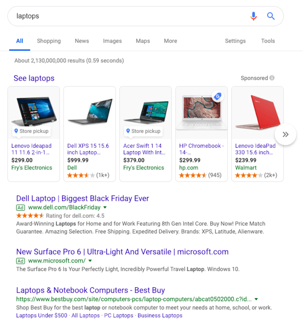
Task: Click the Store pickup pin on Lenovo Ideapad card
Action: pos(16,131)
